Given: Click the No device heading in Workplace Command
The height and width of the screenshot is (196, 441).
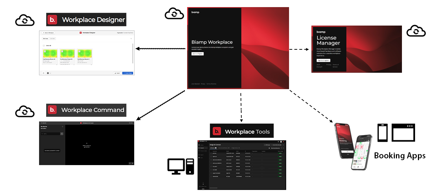Looking at the screenshot, I should click(44, 127).
